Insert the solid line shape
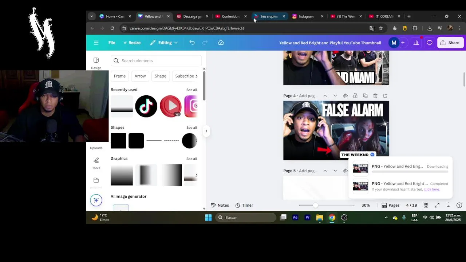The width and height of the screenshot is (466, 262). (154, 140)
